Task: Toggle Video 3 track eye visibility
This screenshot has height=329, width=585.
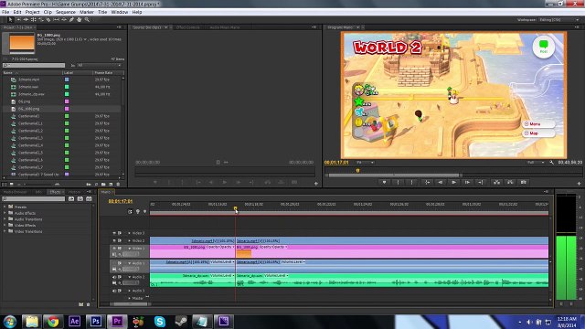Action: click(x=114, y=233)
